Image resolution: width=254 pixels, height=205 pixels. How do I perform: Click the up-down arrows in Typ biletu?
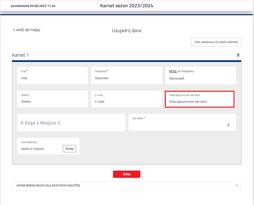[x=228, y=125]
